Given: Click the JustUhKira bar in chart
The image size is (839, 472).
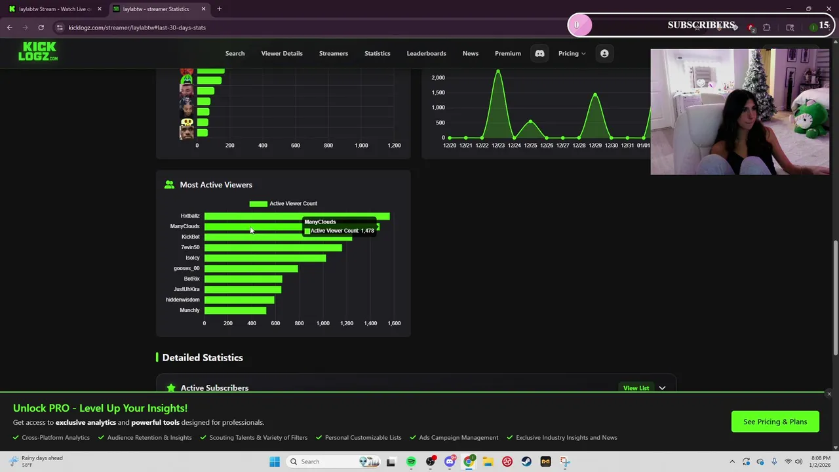Looking at the screenshot, I should [243, 289].
